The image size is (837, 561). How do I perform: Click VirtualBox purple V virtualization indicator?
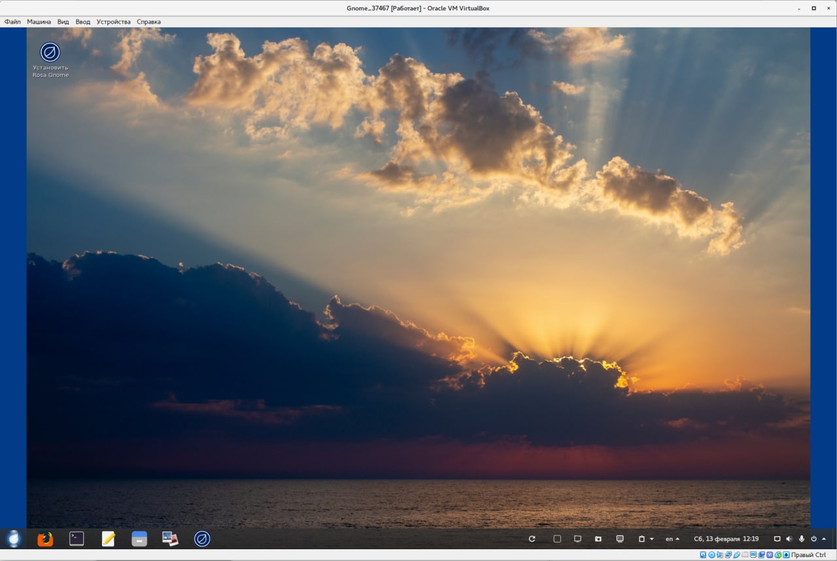(x=770, y=554)
